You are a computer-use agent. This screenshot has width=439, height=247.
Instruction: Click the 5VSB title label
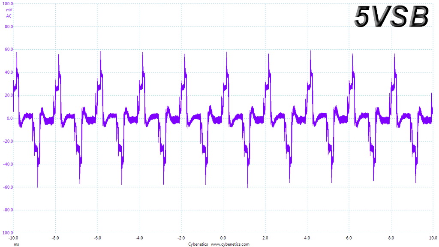pos(391,16)
